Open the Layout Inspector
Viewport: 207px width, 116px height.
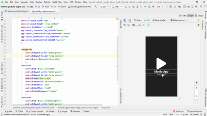[x=195, y=111]
